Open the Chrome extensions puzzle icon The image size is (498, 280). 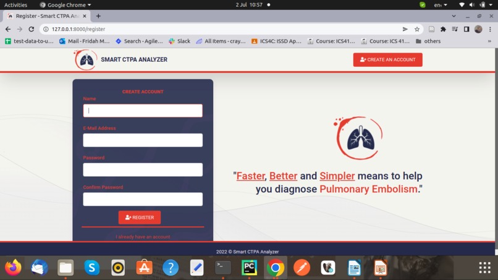click(443, 29)
